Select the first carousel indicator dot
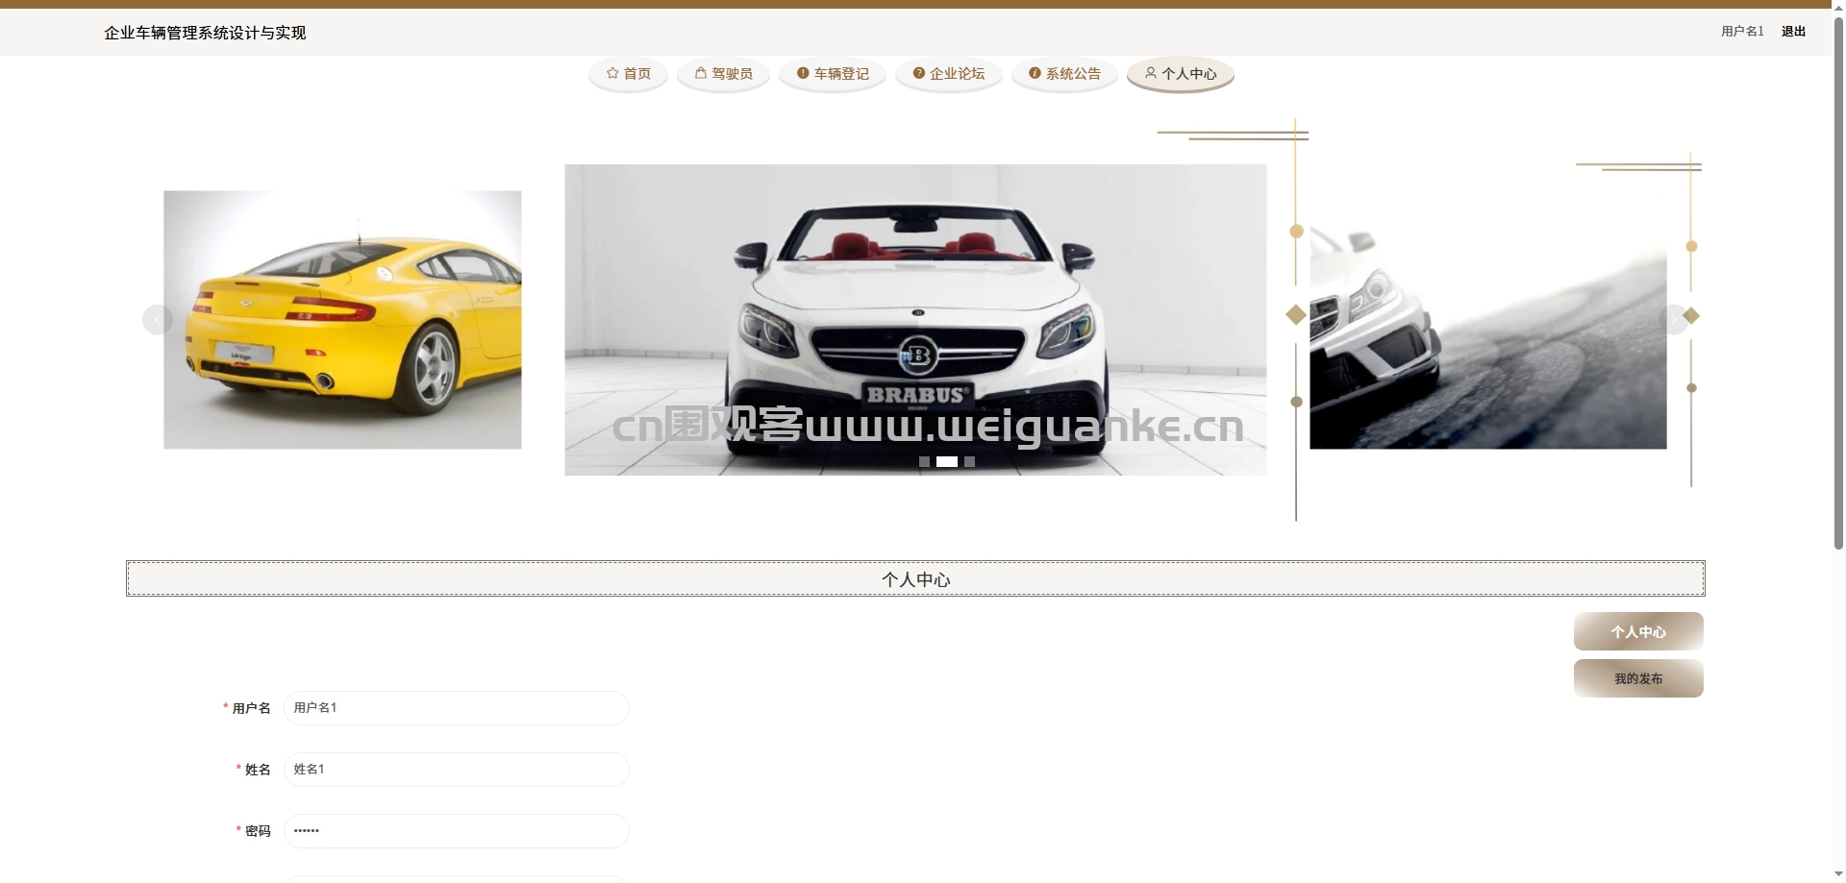Screen dimensions: 1846x883 tap(924, 462)
